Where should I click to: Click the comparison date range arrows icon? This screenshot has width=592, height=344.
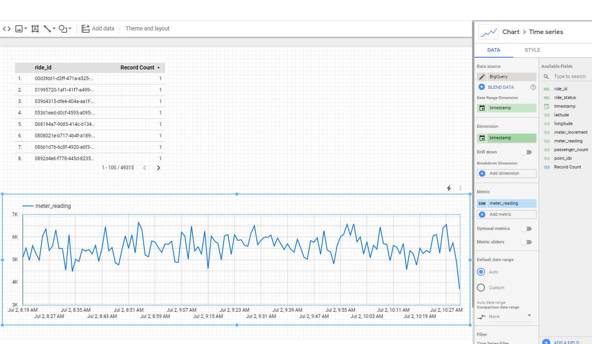coord(481,317)
